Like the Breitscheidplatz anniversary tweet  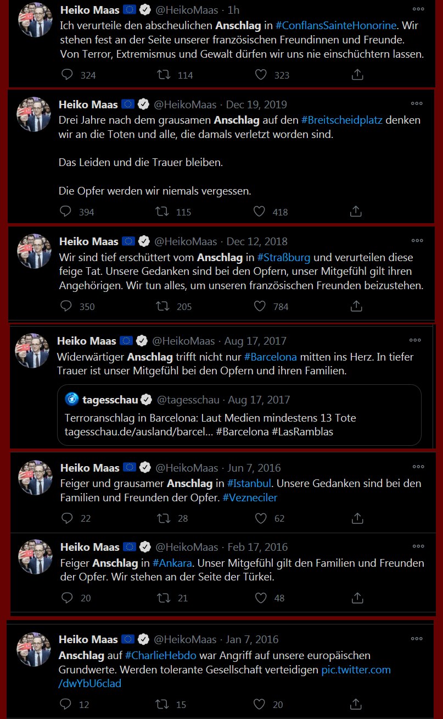(x=260, y=212)
